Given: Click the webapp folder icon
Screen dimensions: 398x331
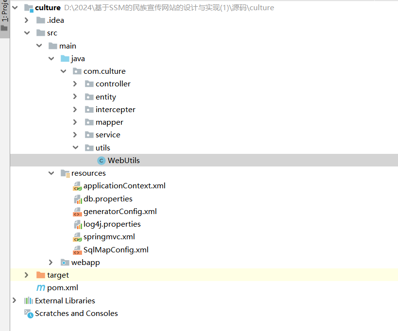Looking at the screenshot, I should [65, 263].
